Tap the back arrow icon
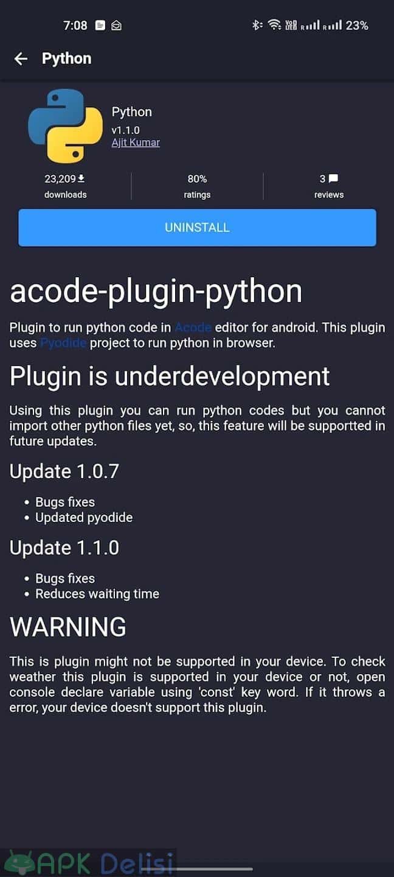Image resolution: width=394 pixels, height=877 pixels. point(21,58)
